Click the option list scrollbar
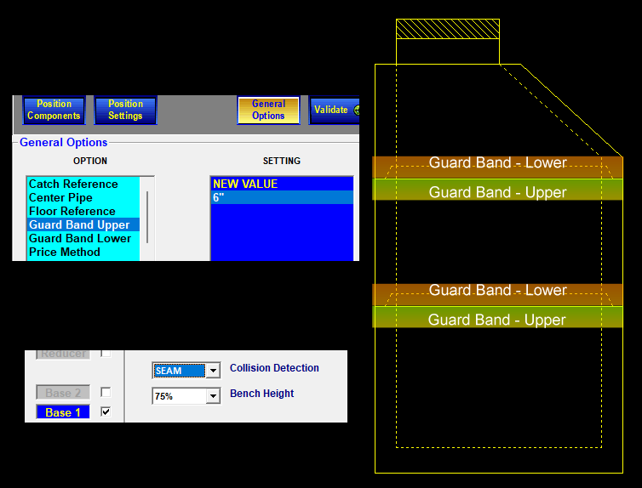This screenshot has width=642, height=488. click(148, 217)
